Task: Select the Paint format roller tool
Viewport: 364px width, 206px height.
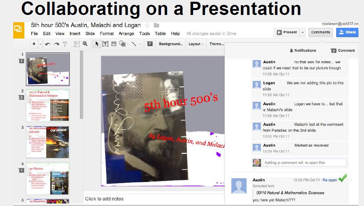Action: 65,44
